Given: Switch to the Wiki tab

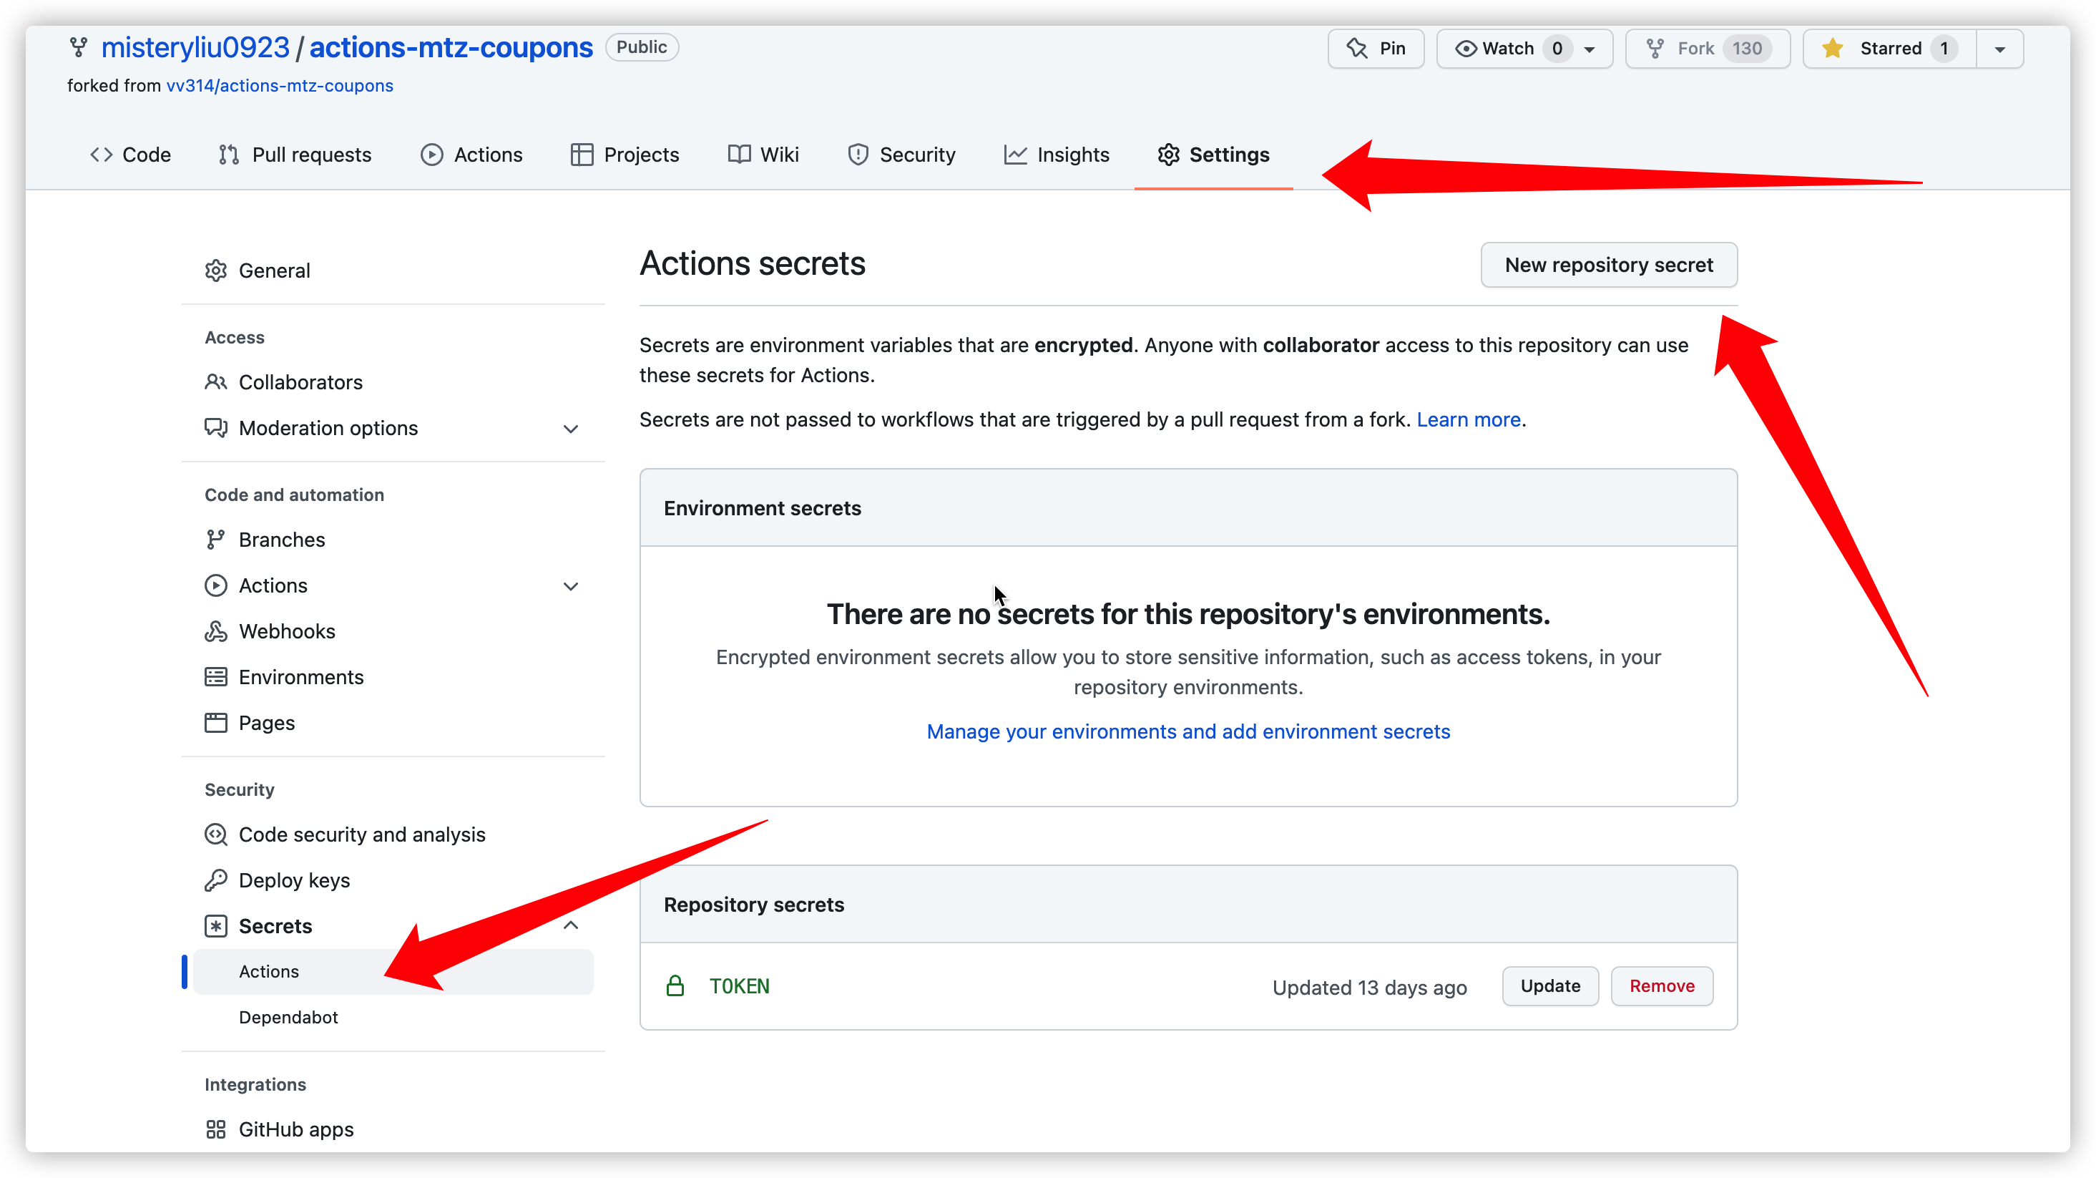Looking at the screenshot, I should pyautogui.click(x=763, y=155).
